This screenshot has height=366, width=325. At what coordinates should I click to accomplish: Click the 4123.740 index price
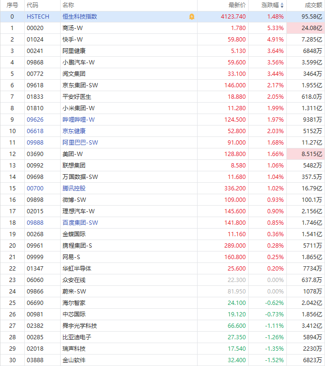(233, 17)
